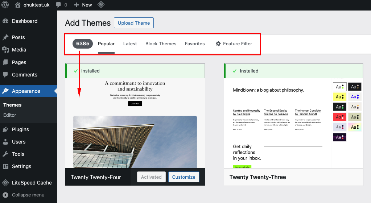This screenshot has height=203, width=371.
Task: Open Twenty Twenty-Four theme preview screenshot
Action: point(135,123)
